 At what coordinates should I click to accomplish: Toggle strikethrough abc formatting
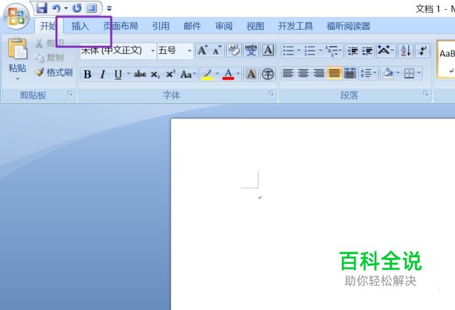click(x=139, y=74)
